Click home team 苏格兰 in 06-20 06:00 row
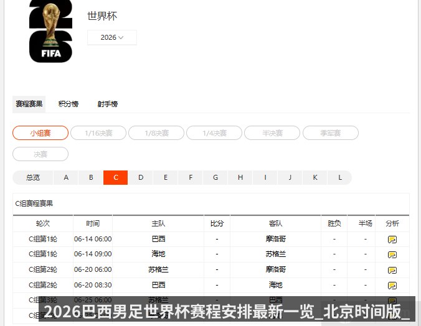Screen dimensions: 421x326 click(x=158, y=269)
